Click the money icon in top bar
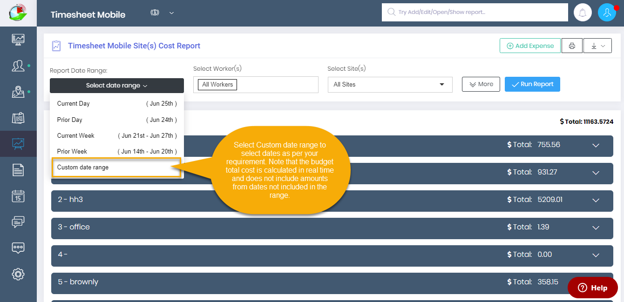The image size is (624, 302). click(155, 13)
